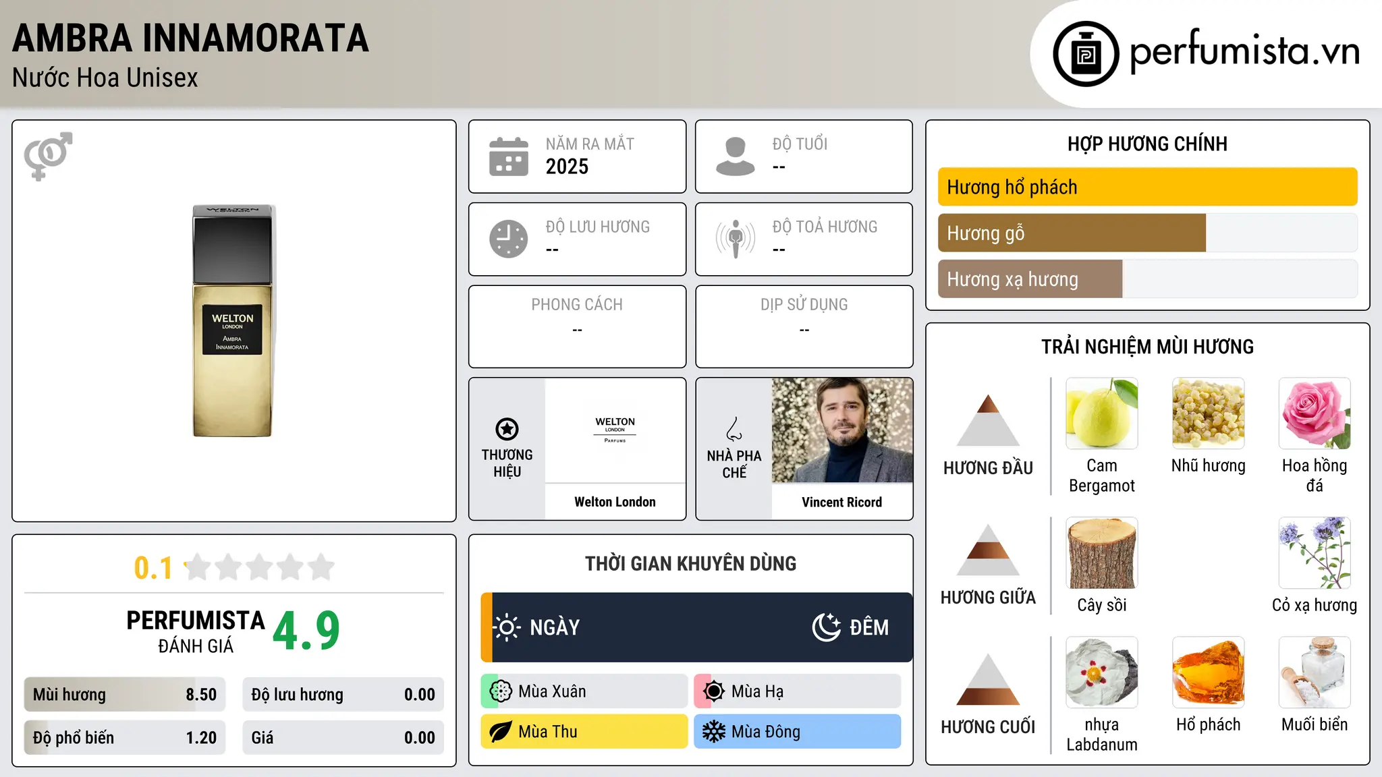Screen dimensions: 1382x777
Task: Click the clock icon for Độ Lưu Hương
Action: click(508, 239)
